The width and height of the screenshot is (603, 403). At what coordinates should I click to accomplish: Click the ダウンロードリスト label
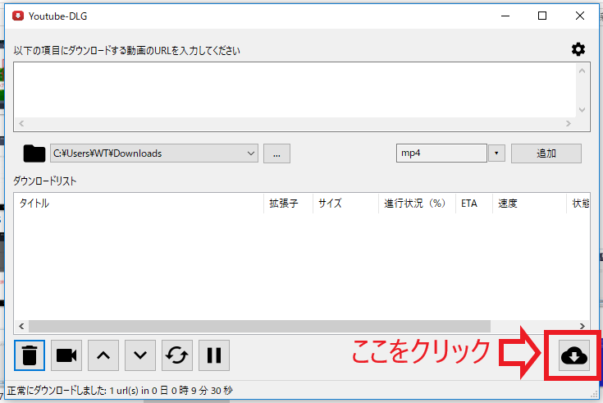pos(45,181)
